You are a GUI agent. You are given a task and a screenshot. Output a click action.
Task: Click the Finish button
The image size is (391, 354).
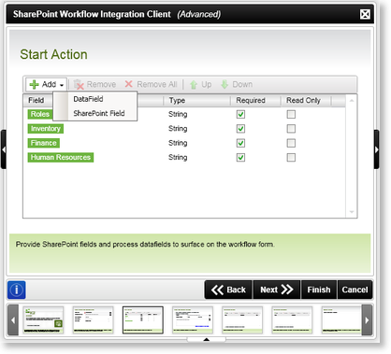point(319,290)
